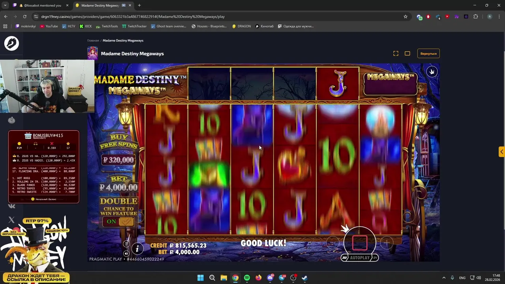Click the CREDIT ₽815,565.23 balance text
The height and width of the screenshot is (284, 505).
[x=178, y=245]
